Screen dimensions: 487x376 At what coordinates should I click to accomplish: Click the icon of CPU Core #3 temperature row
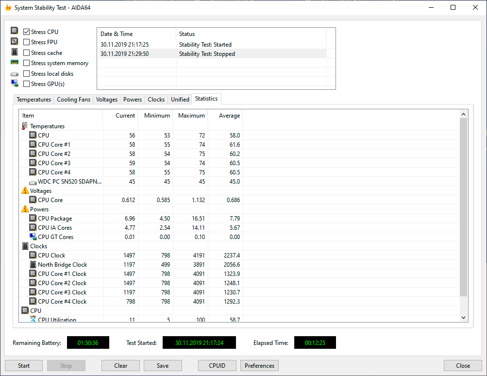pyautogui.click(x=33, y=163)
